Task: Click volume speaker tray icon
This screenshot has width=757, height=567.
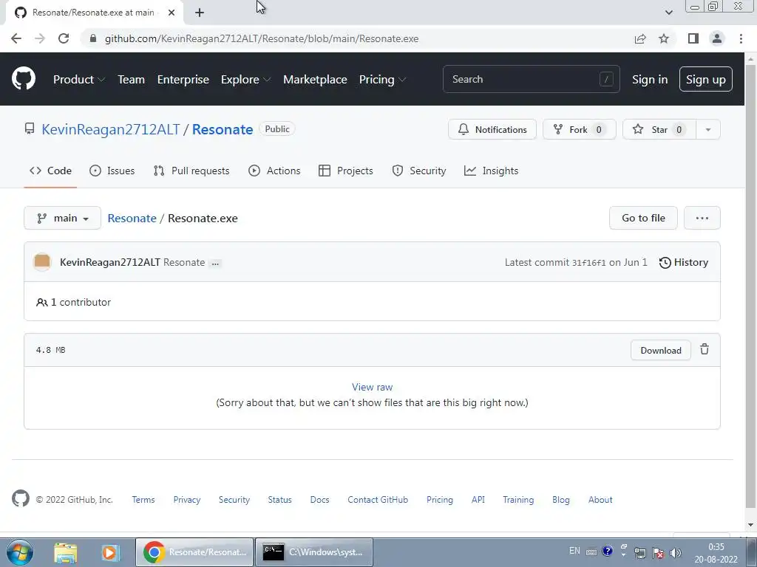Action: 676,552
